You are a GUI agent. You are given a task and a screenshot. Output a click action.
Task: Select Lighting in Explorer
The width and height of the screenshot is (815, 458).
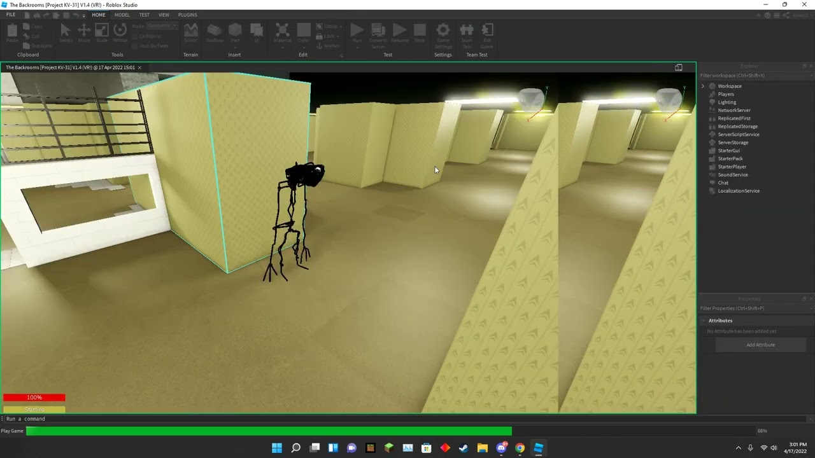click(x=726, y=102)
